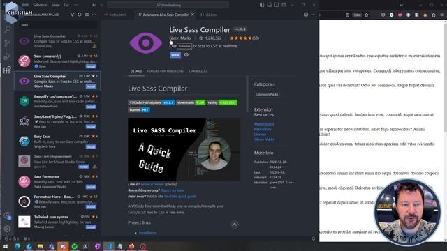Screen dimensions: 447x251
Task: Select the Live Sass Compiler by Glenn Marks entry
Action: tap(57, 81)
